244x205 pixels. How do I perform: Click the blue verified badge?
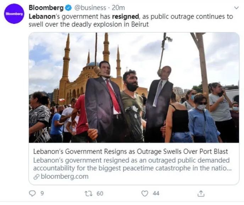tap(68, 8)
